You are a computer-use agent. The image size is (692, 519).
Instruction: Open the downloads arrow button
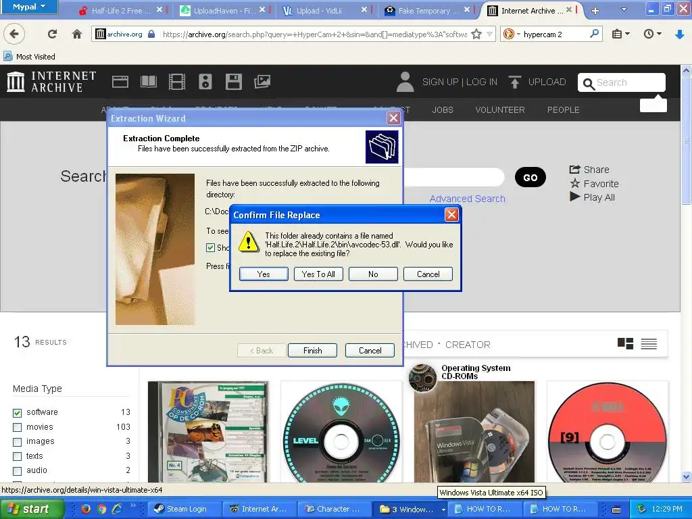(x=680, y=34)
